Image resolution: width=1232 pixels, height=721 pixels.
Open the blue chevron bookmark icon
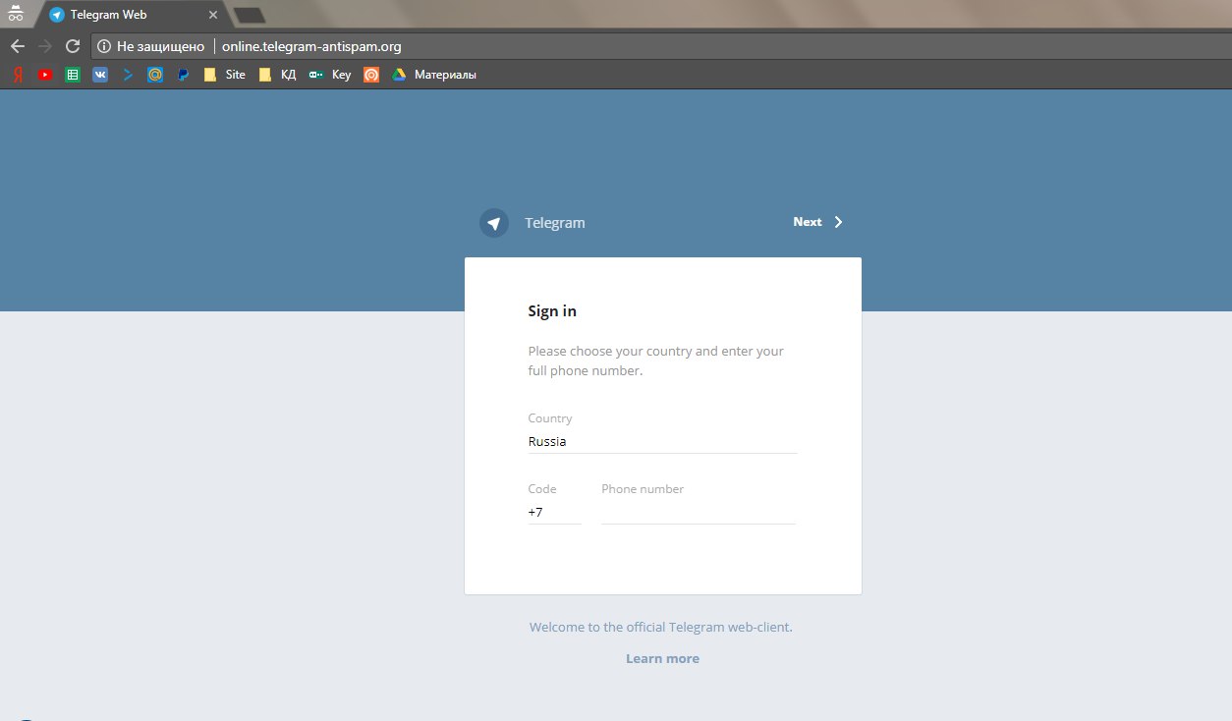(x=128, y=75)
